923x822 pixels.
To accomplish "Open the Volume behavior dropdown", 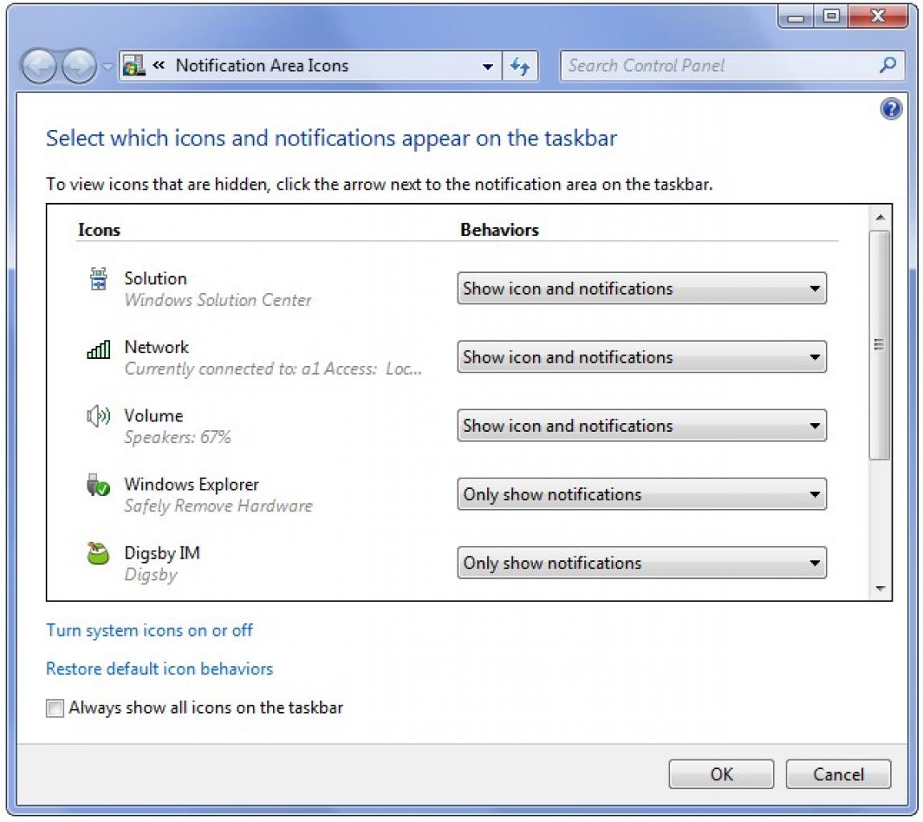I will 641,425.
